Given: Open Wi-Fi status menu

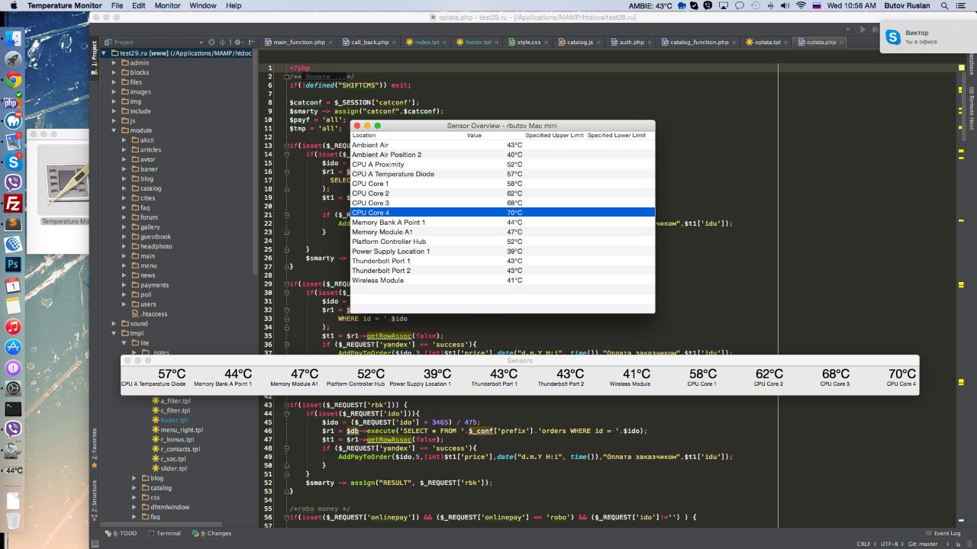Looking at the screenshot, I should [801, 5].
